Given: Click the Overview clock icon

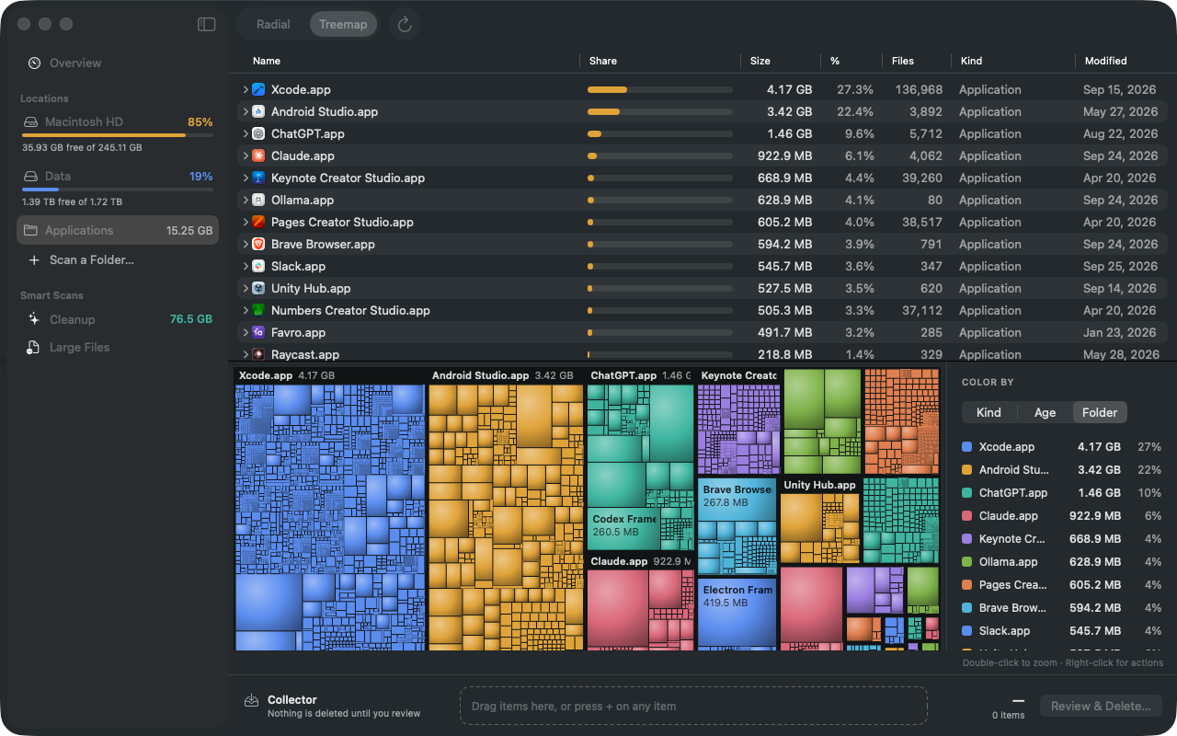Looking at the screenshot, I should click(x=34, y=63).
